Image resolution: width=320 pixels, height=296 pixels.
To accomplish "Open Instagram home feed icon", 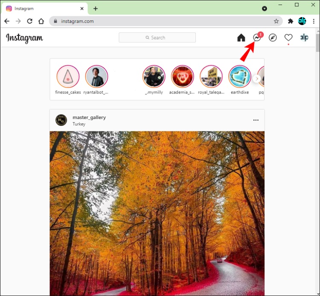I will tap(241, 38).
